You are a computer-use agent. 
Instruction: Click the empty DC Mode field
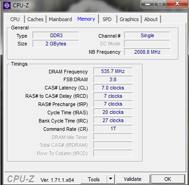click(147, 44)
